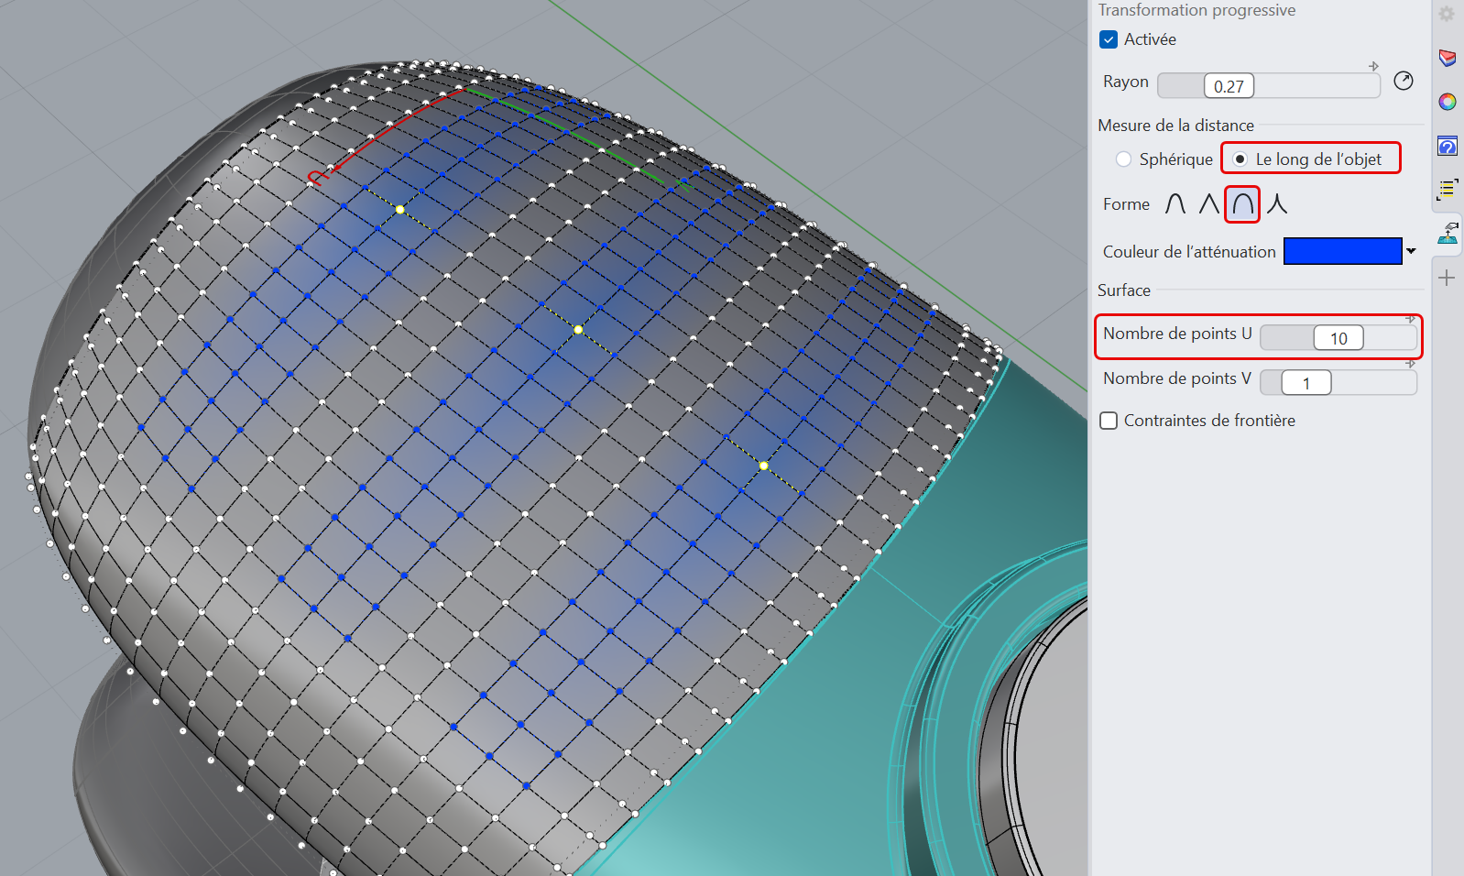The height and width of the screenshot is (876, 1464).
Task: Click the Forme label
Action: tap(1126, 204)
